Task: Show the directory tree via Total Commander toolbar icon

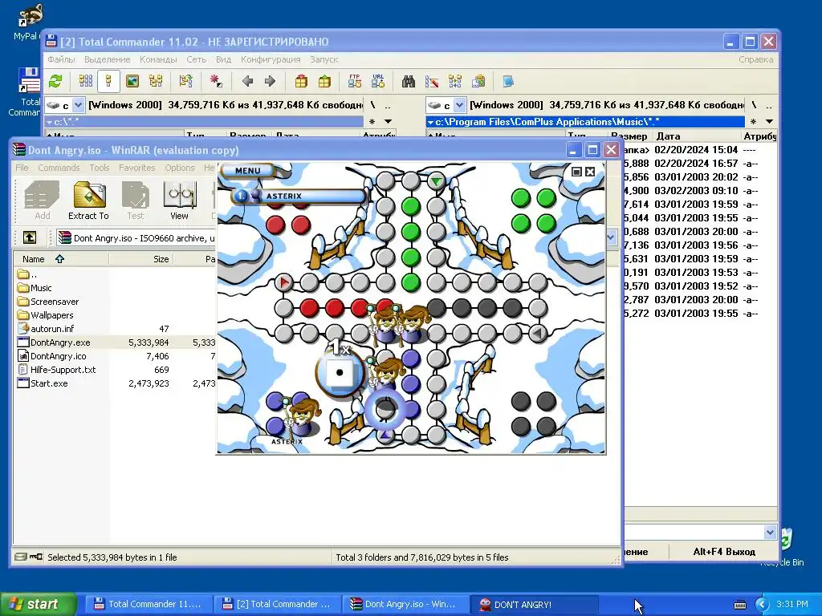Action: pos(156,81)
